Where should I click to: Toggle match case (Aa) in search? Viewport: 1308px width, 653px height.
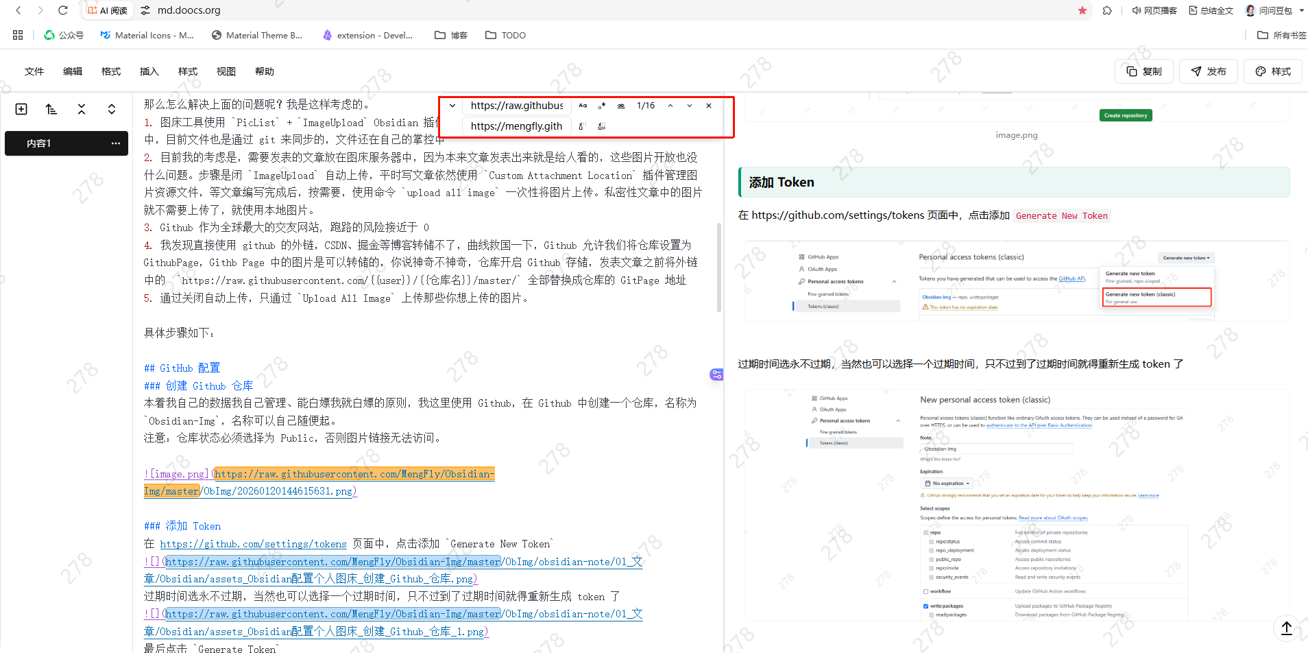coord(583,106)
